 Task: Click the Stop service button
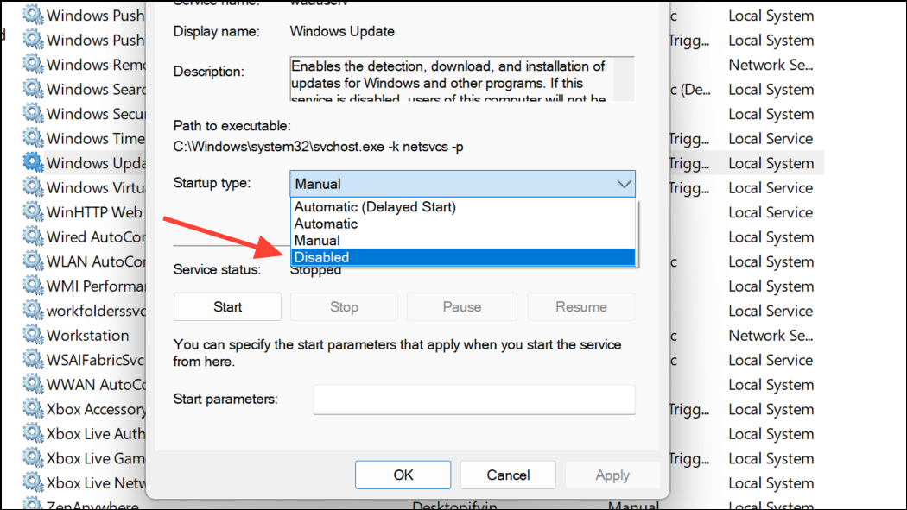(x=344, y=306)
